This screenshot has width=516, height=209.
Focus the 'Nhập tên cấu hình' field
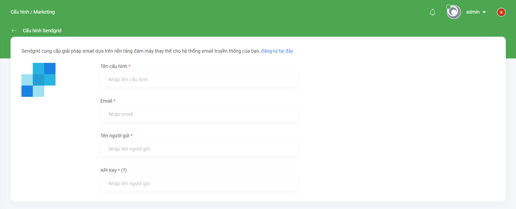click(x=199, y=80)
